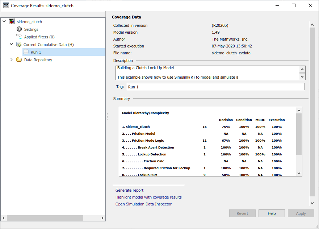Open Simulation Data Inspector link
The width and height of the screenshot is (319, 229).
[x=143, y=204]
